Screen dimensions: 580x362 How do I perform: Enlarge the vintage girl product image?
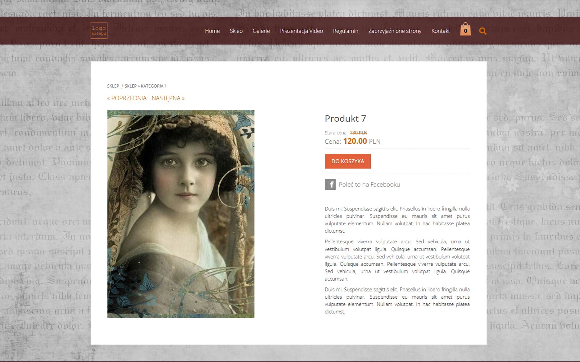coord(181,214)
